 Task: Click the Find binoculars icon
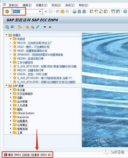click(x=79, y=12)
